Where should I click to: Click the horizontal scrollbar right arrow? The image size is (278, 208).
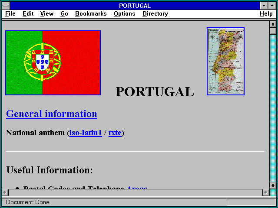point(266,192)
